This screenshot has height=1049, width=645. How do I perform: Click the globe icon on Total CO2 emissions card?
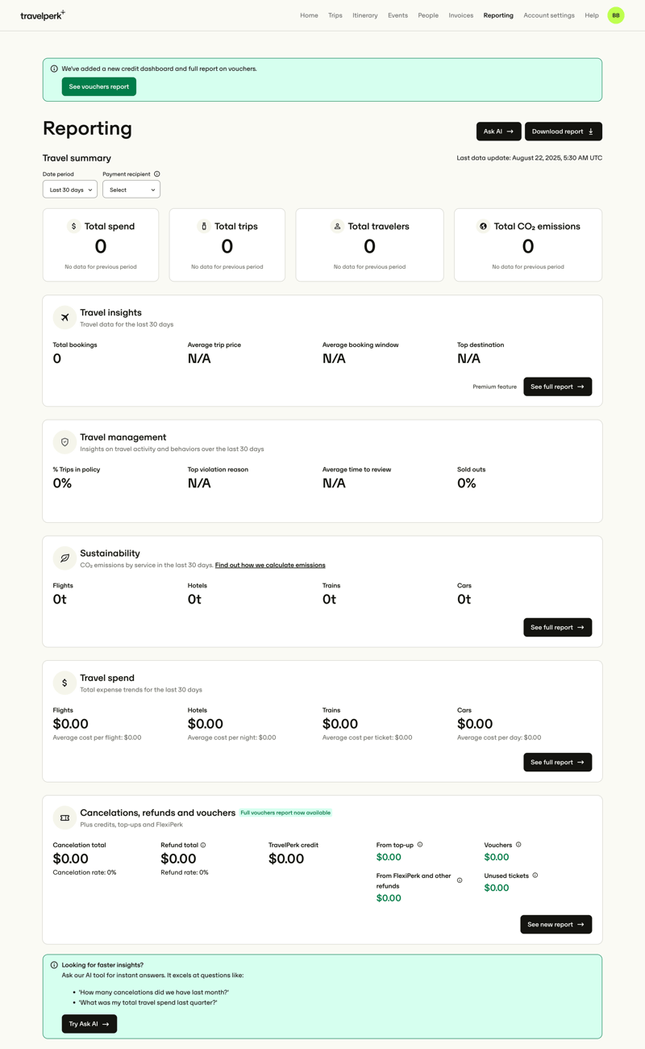click(x=483, y=226)
